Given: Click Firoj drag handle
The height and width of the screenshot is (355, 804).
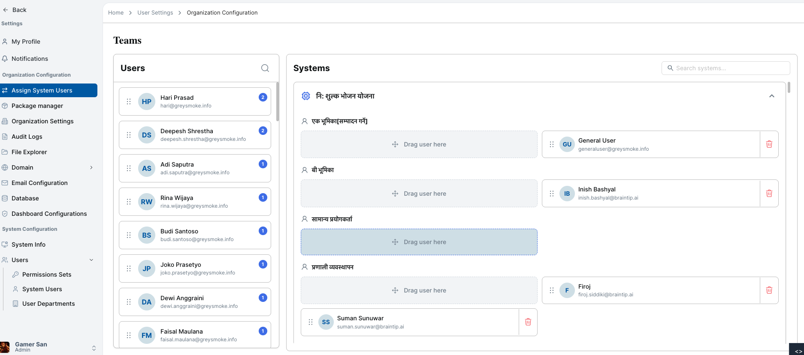Looking at the screenshot, I should [x=552, y=290].
